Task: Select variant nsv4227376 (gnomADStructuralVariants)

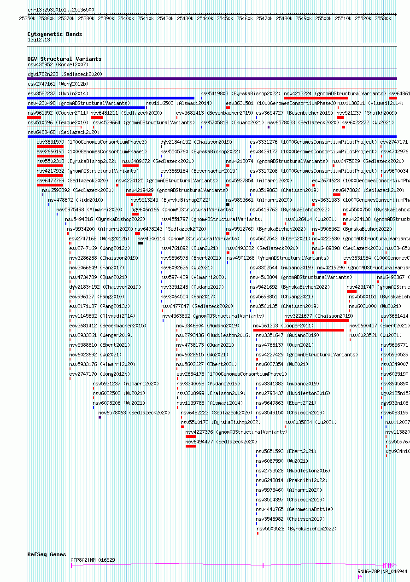Action: pos(236,432)
